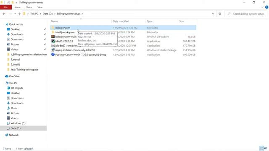Open Videos under This PC
This screenshot has height=151, width=269.
[x=14, y=118]
